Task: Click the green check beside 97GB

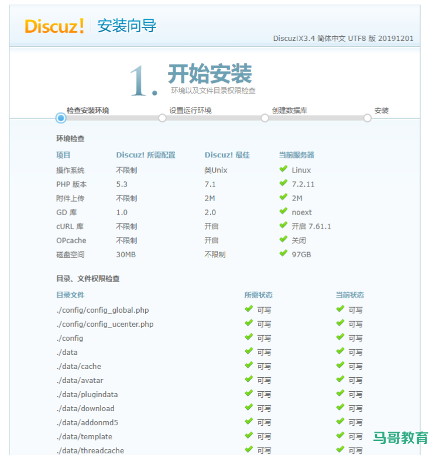Action: point(283,254)
